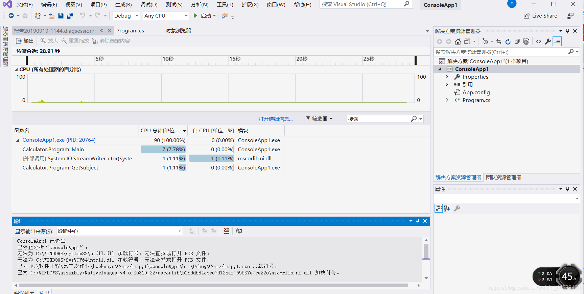Image resolution: width=584 pixels, height=294 pixels.
Task: Open the Debug configuration dropdown
Action: tap(126, 16)
